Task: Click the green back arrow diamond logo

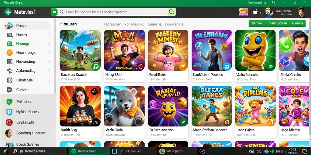Action: [x=8, y=12]
